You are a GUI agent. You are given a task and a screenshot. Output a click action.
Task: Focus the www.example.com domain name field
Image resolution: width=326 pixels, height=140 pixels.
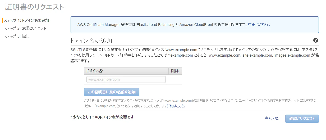pos(126,79)
